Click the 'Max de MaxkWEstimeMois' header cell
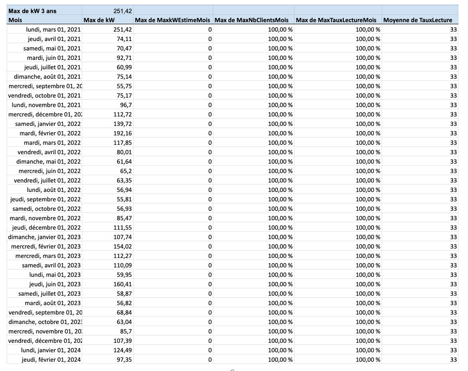Viewport: 468px width, 371px height. pos(173,20)
